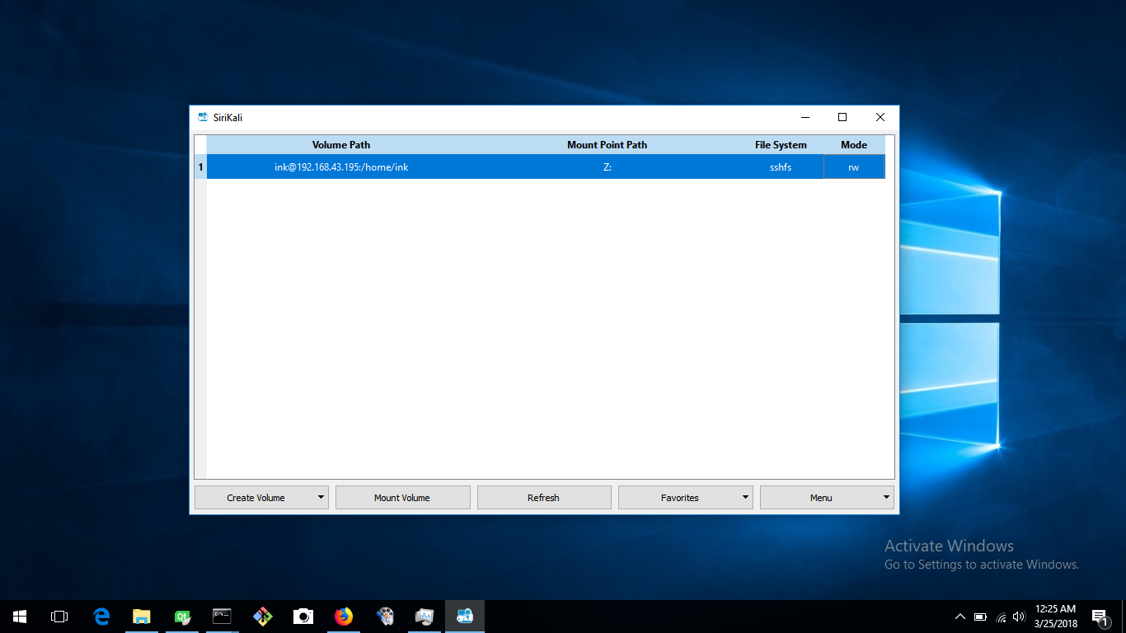Screen dimensions: 1126x633
Task: Switch to Firefox in the taskbar
Action: coord(344,616)
